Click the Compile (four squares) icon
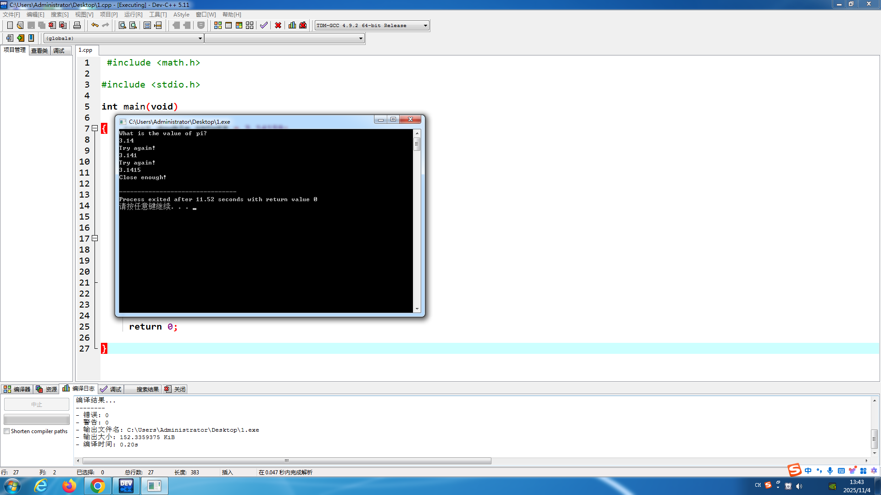The width and height of the screenshot is (881, 495). pyautogui.click(x=218, y=25)
